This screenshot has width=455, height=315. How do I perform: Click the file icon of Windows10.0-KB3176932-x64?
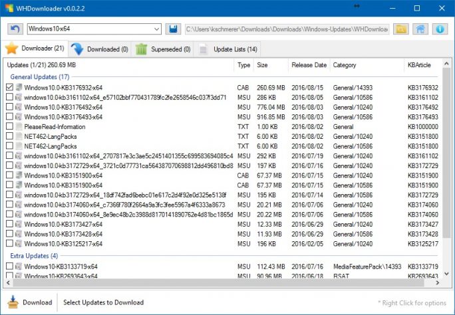pyautogui.click(x=19, y=87)
